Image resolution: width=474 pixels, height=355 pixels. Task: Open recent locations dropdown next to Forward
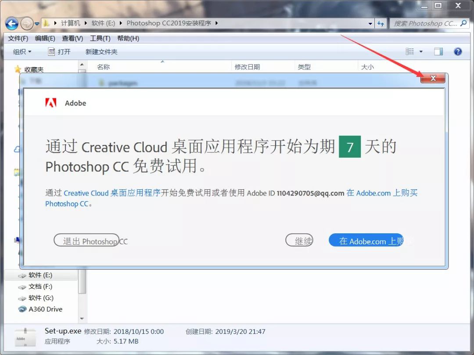pos(37,24)
